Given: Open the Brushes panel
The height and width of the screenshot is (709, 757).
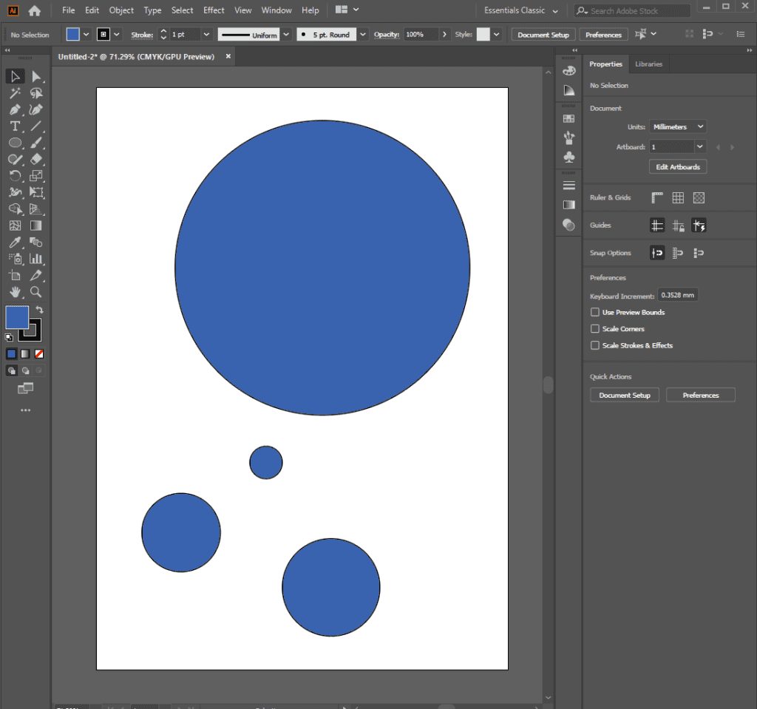Looking at the screenshot, I should 568,138.
